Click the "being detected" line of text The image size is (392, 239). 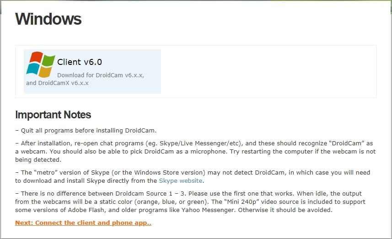[x=38, y=160]
